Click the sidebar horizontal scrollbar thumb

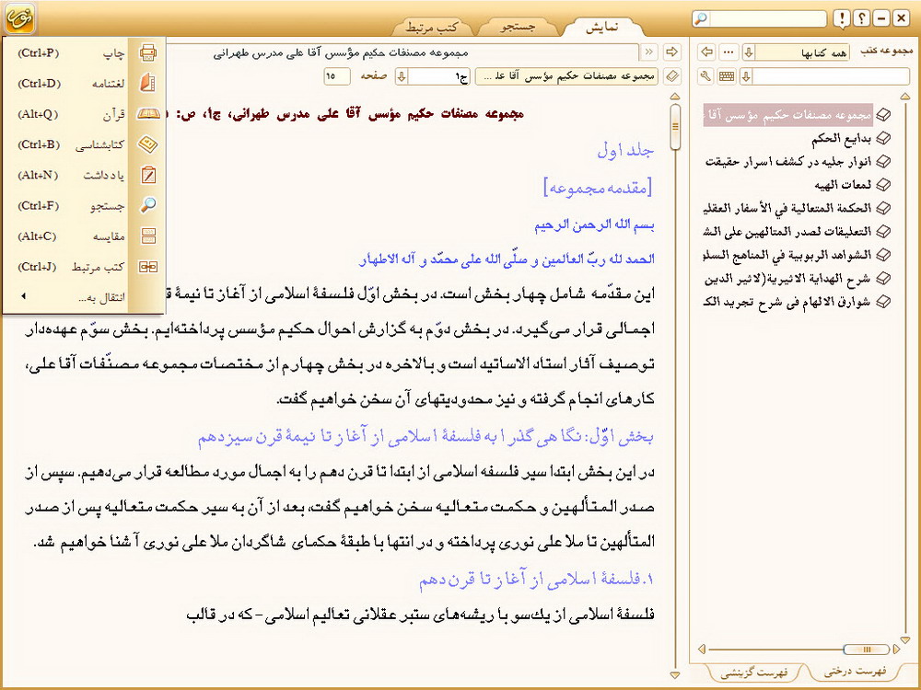864,650
